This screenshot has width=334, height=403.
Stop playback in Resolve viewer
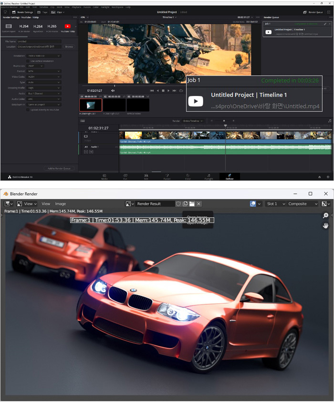coord(163,90)
